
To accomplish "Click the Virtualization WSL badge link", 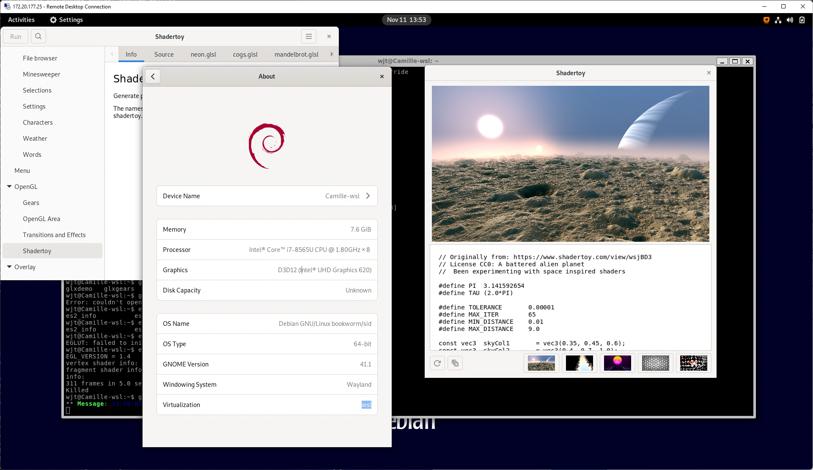I will point(366,404).
